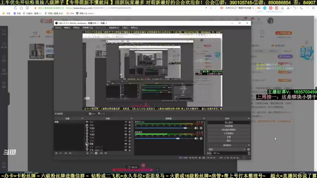Open source properties gear in sources toolbar

coord(96,153)
